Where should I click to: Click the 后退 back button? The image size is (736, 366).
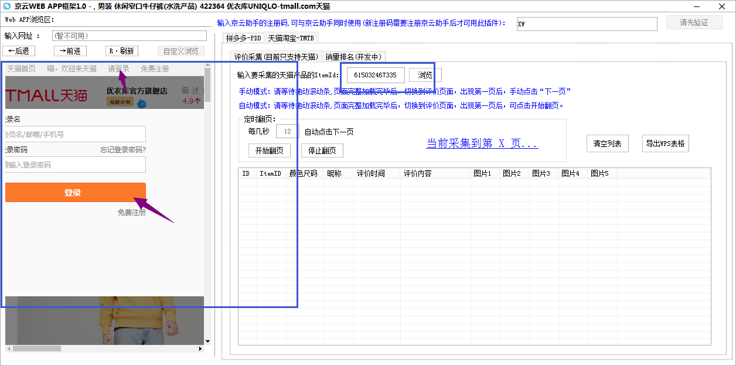click(19, 51)
